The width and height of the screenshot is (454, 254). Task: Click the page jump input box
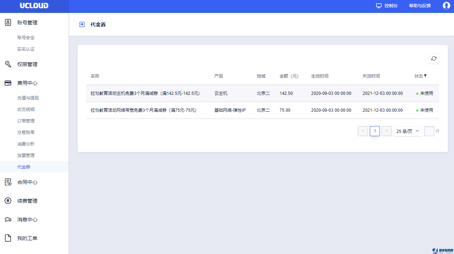point(429,131)
